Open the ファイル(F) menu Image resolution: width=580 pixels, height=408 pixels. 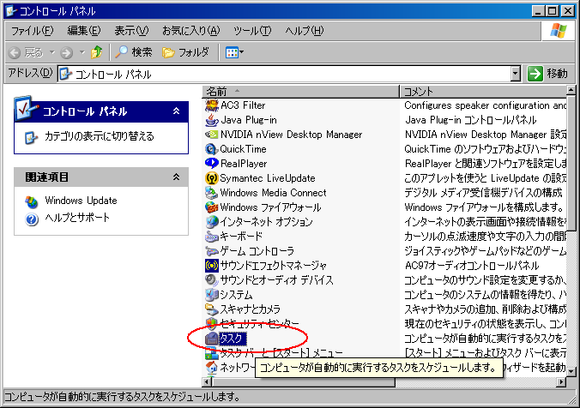click(x=33, y=31)
